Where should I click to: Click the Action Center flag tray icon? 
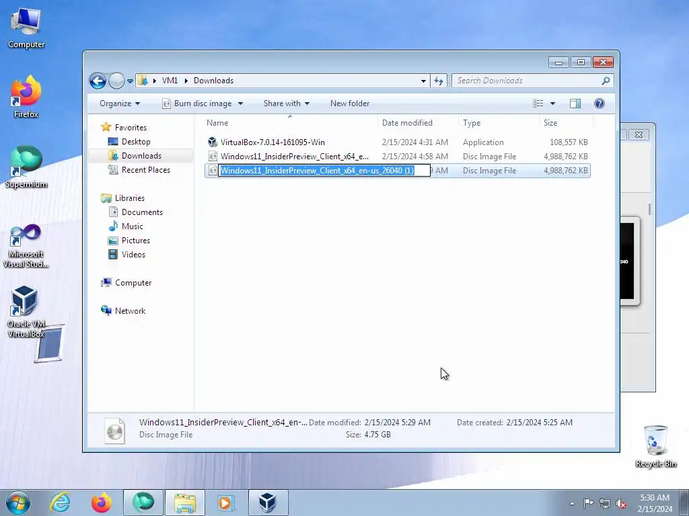(x=588, y=503)
